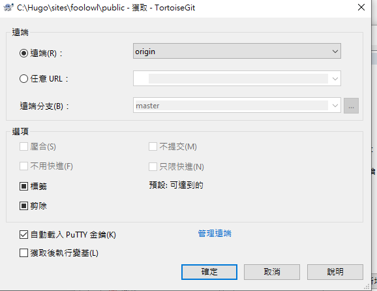Toggle the 不用快進(F) checkbox

pos(23,166)
